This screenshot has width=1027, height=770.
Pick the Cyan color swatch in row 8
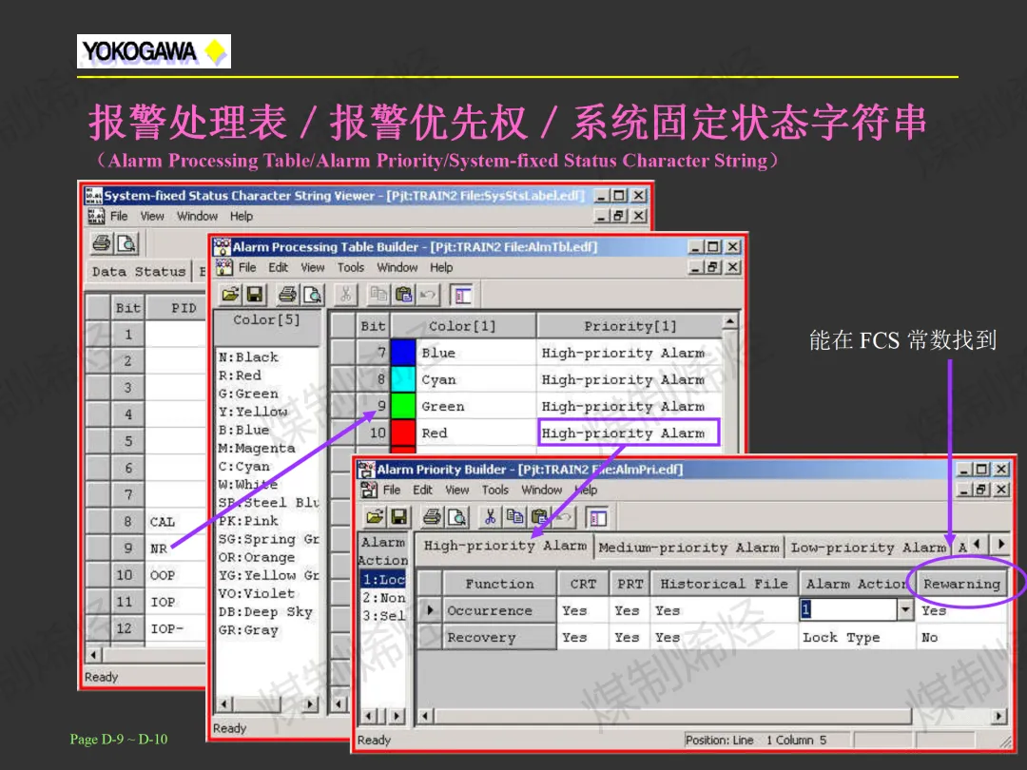(403, 379)
